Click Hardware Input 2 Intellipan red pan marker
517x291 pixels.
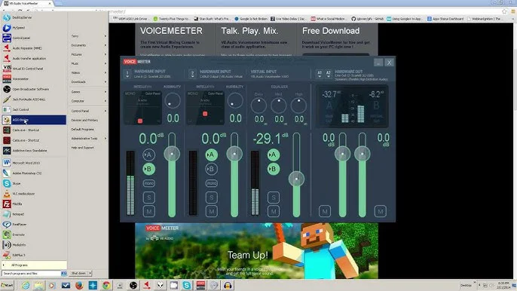pos(205,114)
